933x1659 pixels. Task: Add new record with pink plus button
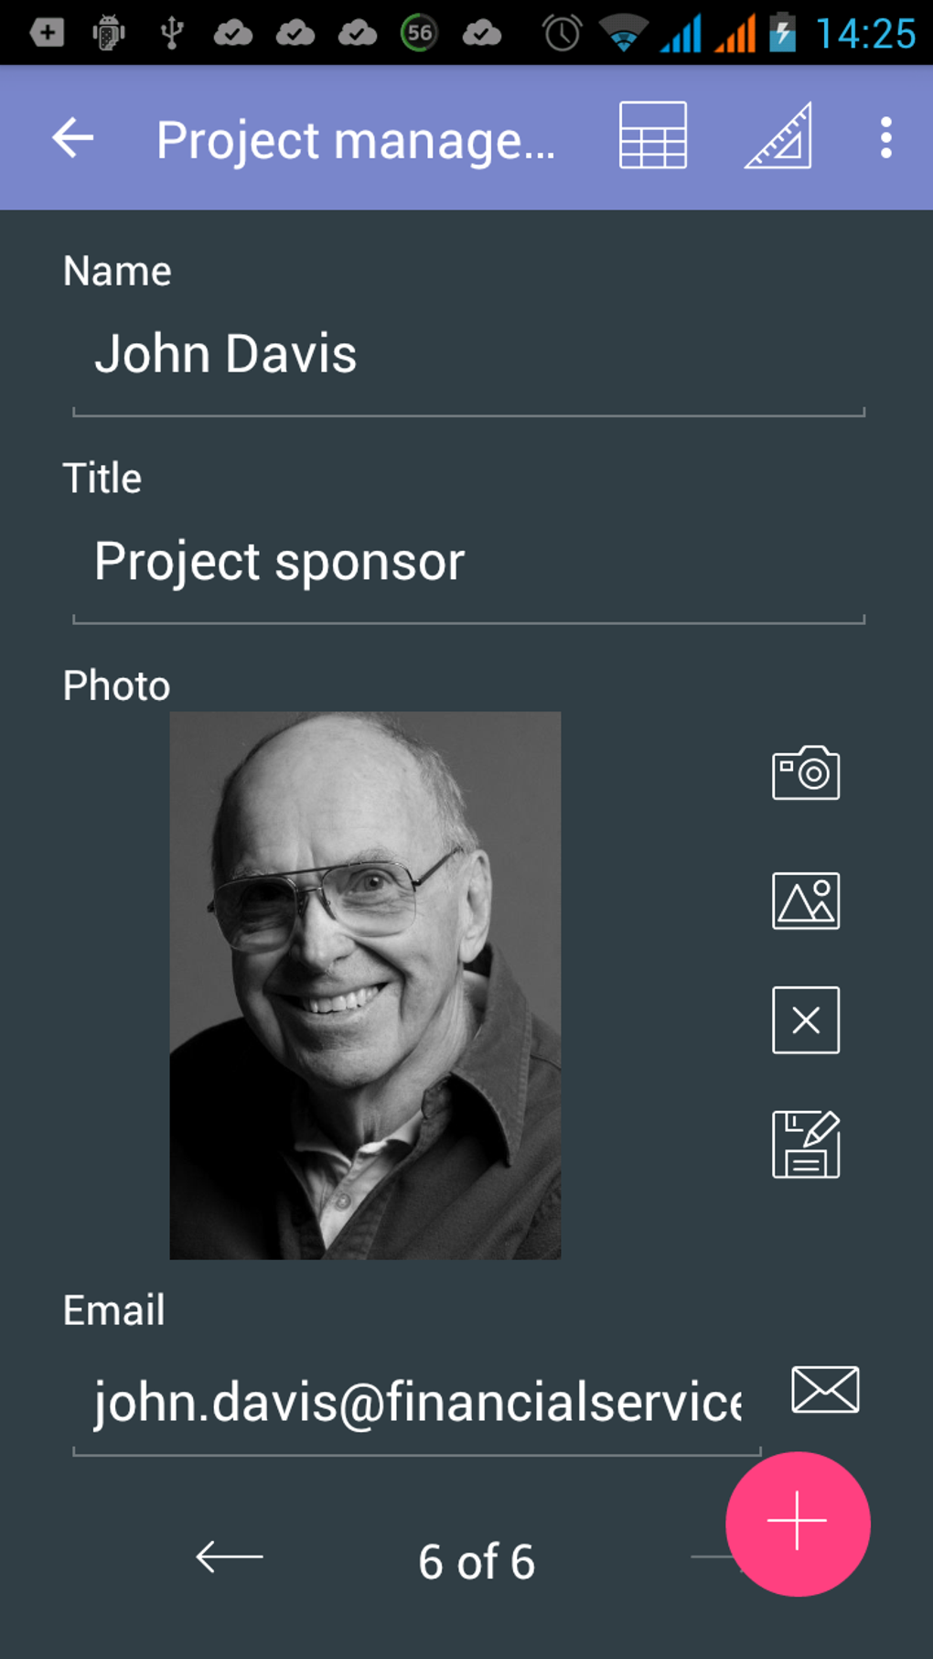pyautogui.click(x=798, y=1524)
